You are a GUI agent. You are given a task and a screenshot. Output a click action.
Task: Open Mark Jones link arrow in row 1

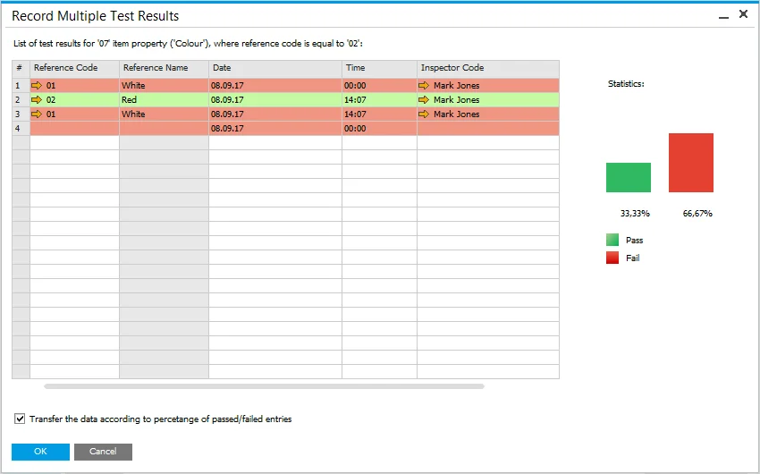coord(424,86)
